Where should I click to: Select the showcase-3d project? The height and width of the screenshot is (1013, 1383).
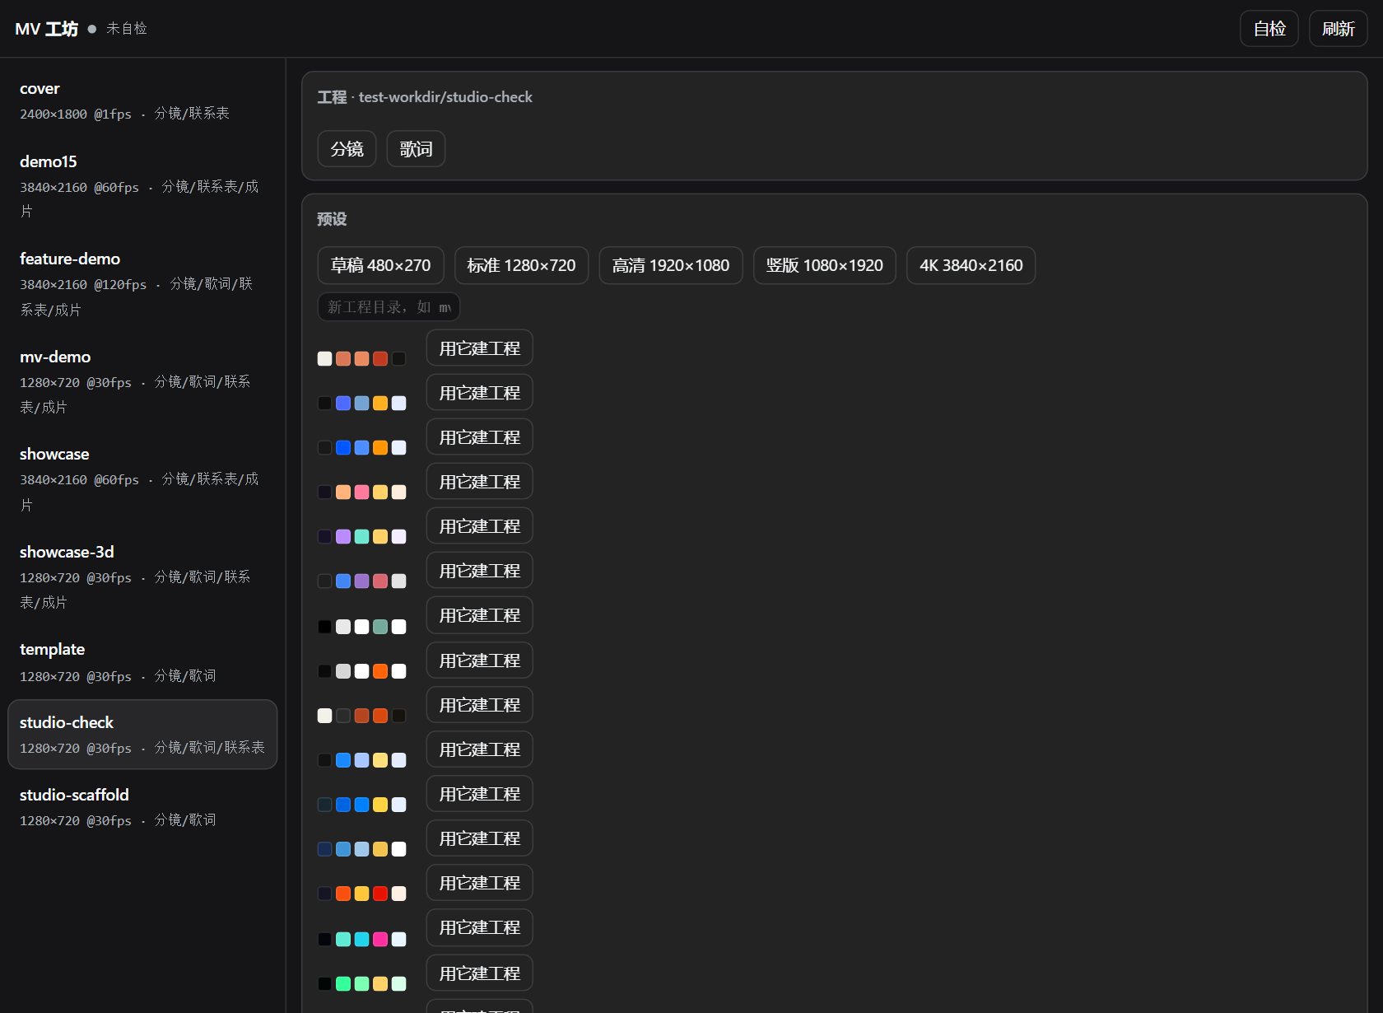pos(142,577)
